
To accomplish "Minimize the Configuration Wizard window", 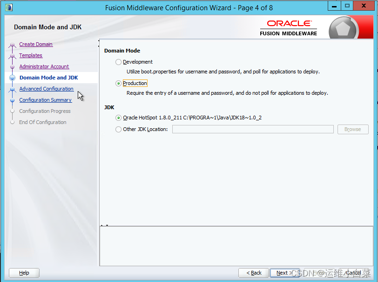I will [334, 6].
